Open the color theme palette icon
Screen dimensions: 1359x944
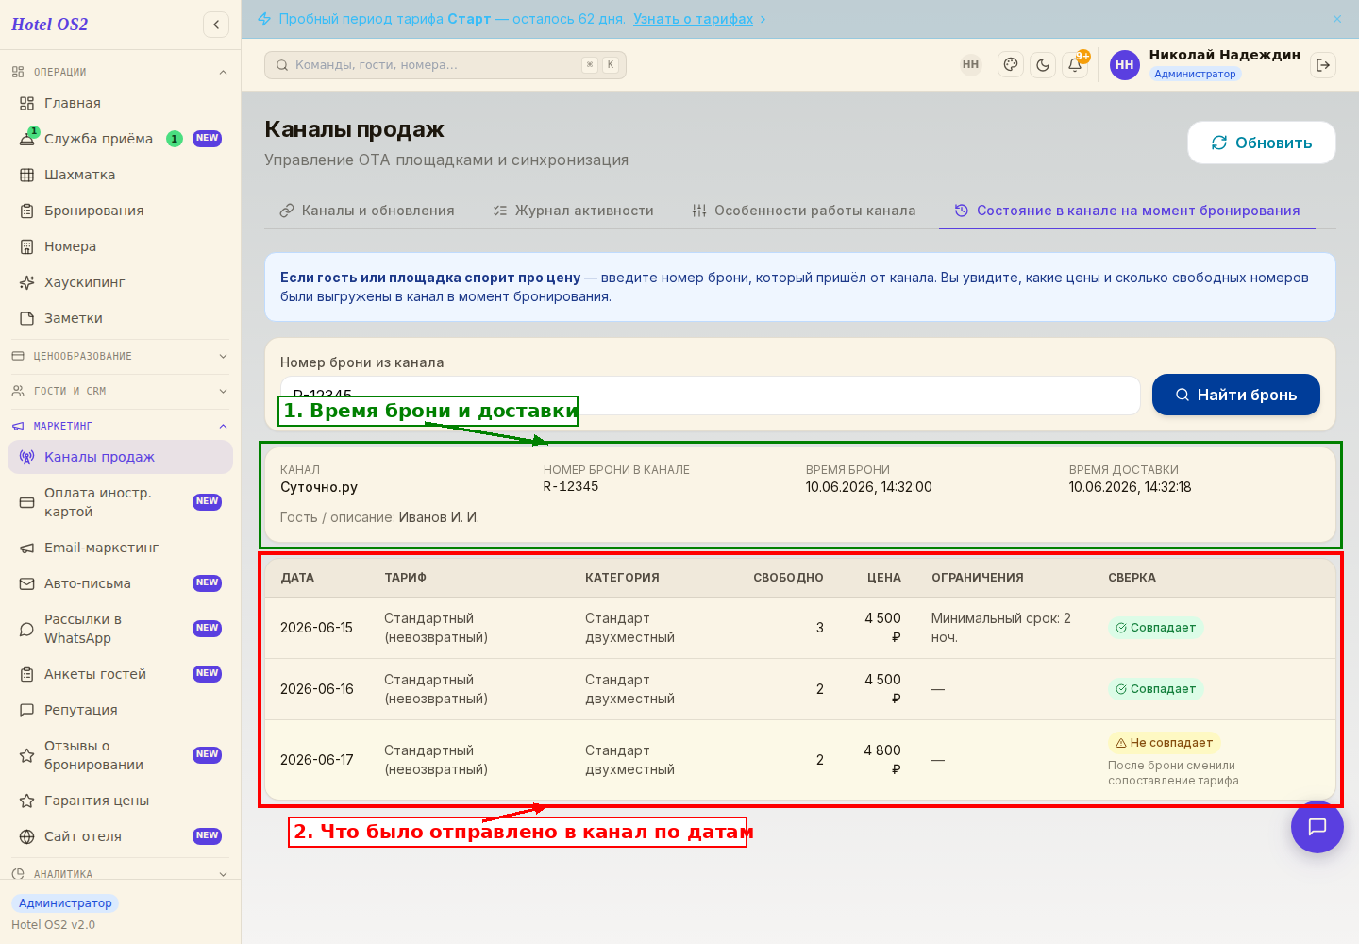coord(1011,65)
